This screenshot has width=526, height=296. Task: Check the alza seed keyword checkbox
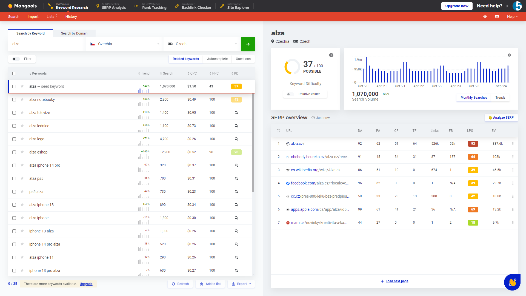point(14,86)
